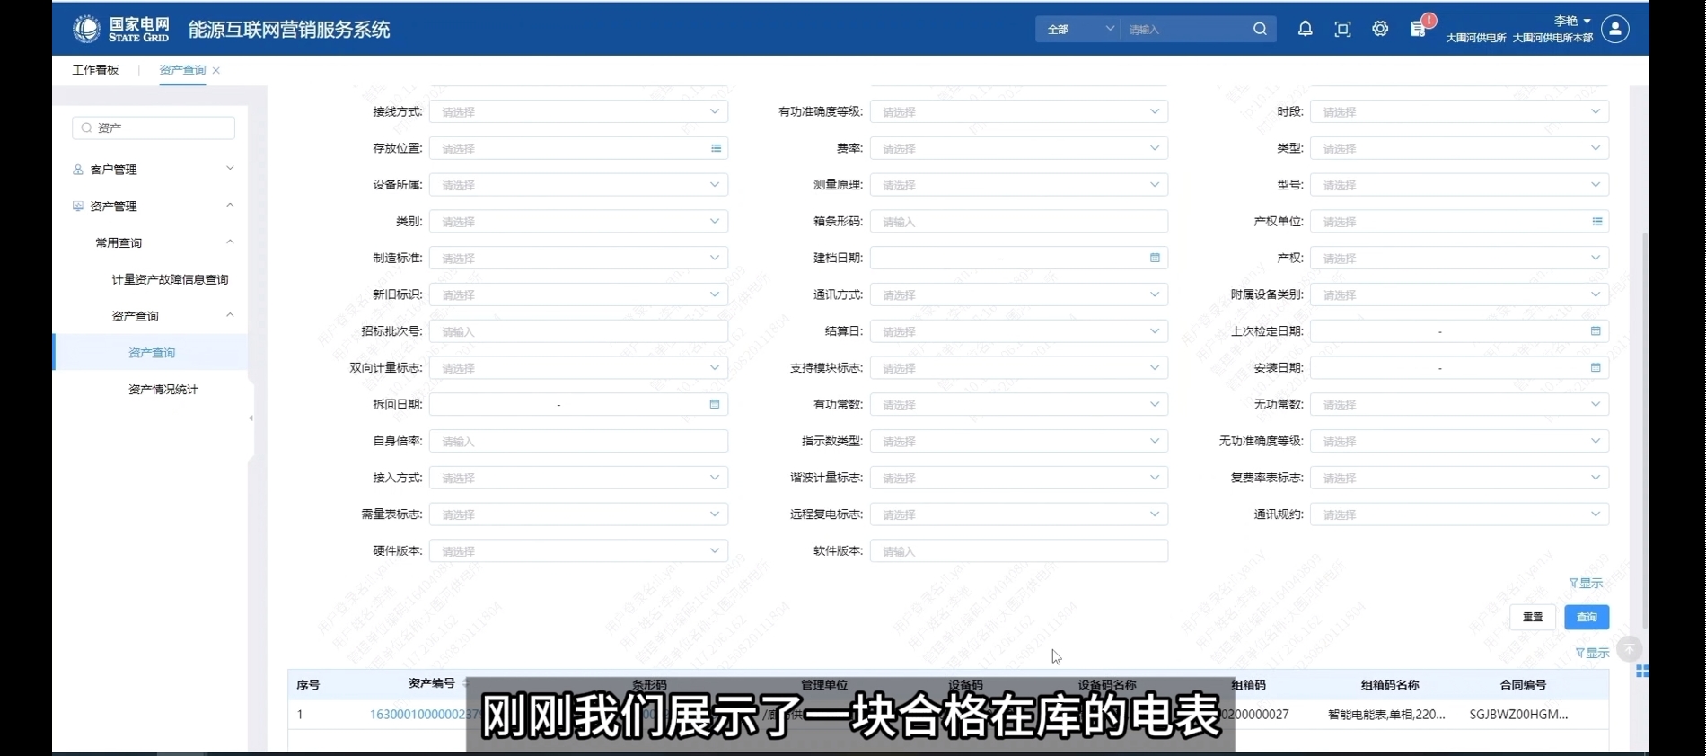Viewport: 1706px width, 756px height.
Task: Switch to the 工作看板 tab
Action: click(95, 70)
